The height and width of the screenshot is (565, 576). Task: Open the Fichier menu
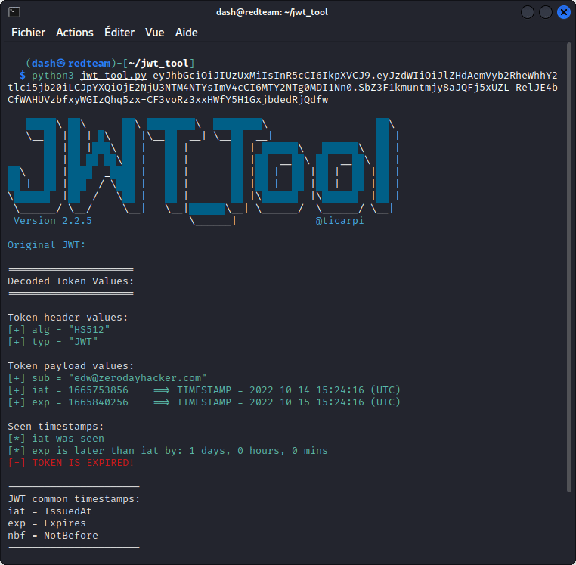coord(28,33)
